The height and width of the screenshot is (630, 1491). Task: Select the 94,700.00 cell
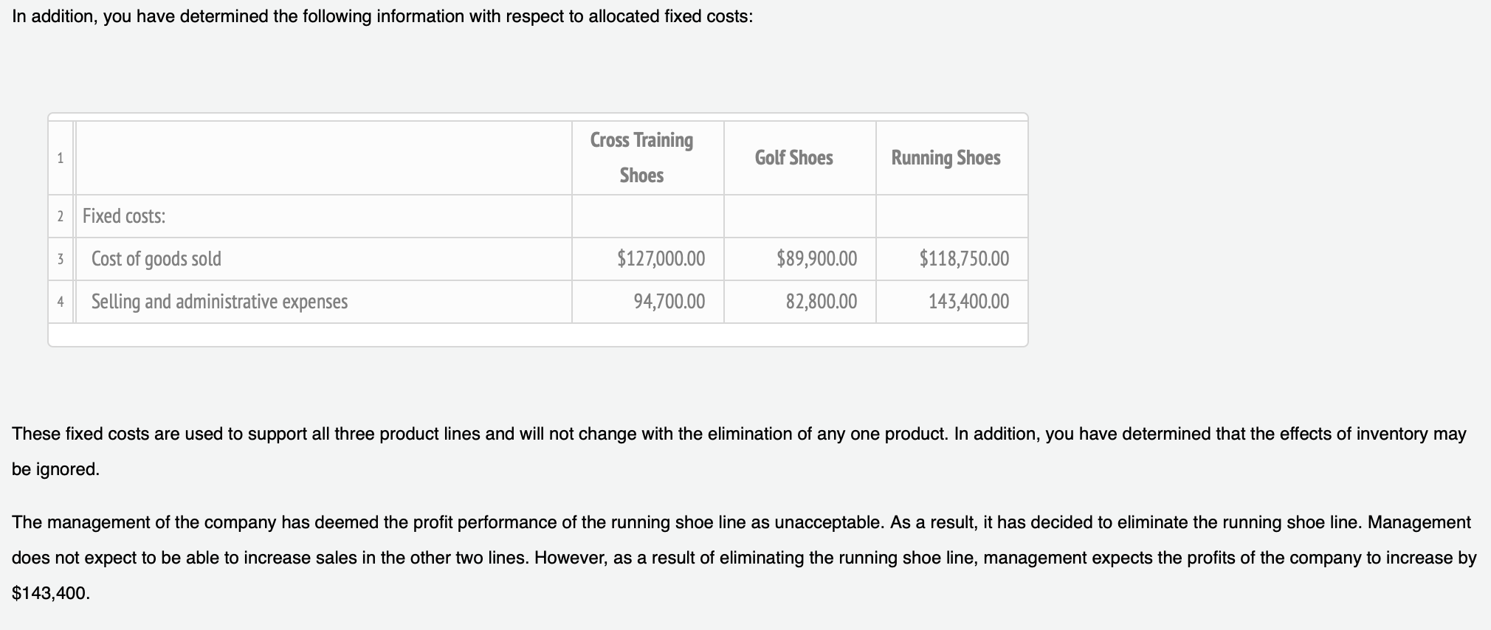click(x=647, y=302)
